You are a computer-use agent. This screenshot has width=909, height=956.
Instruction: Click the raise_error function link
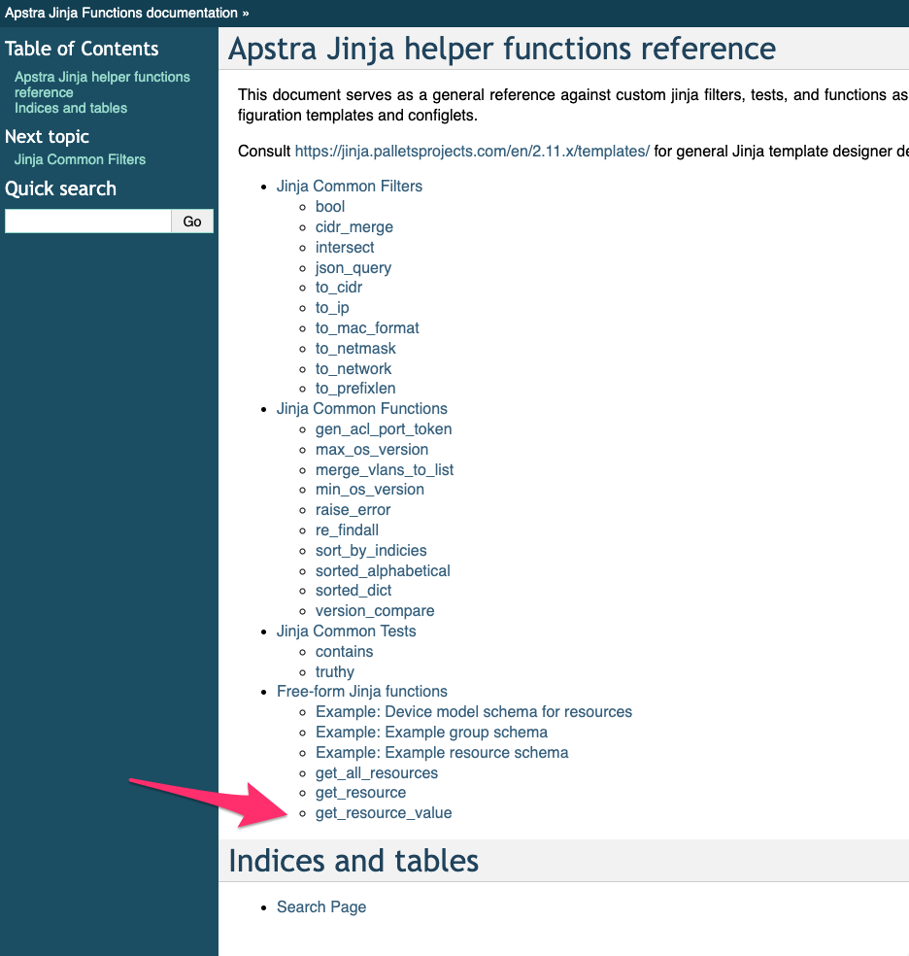[x=353, y=509]
